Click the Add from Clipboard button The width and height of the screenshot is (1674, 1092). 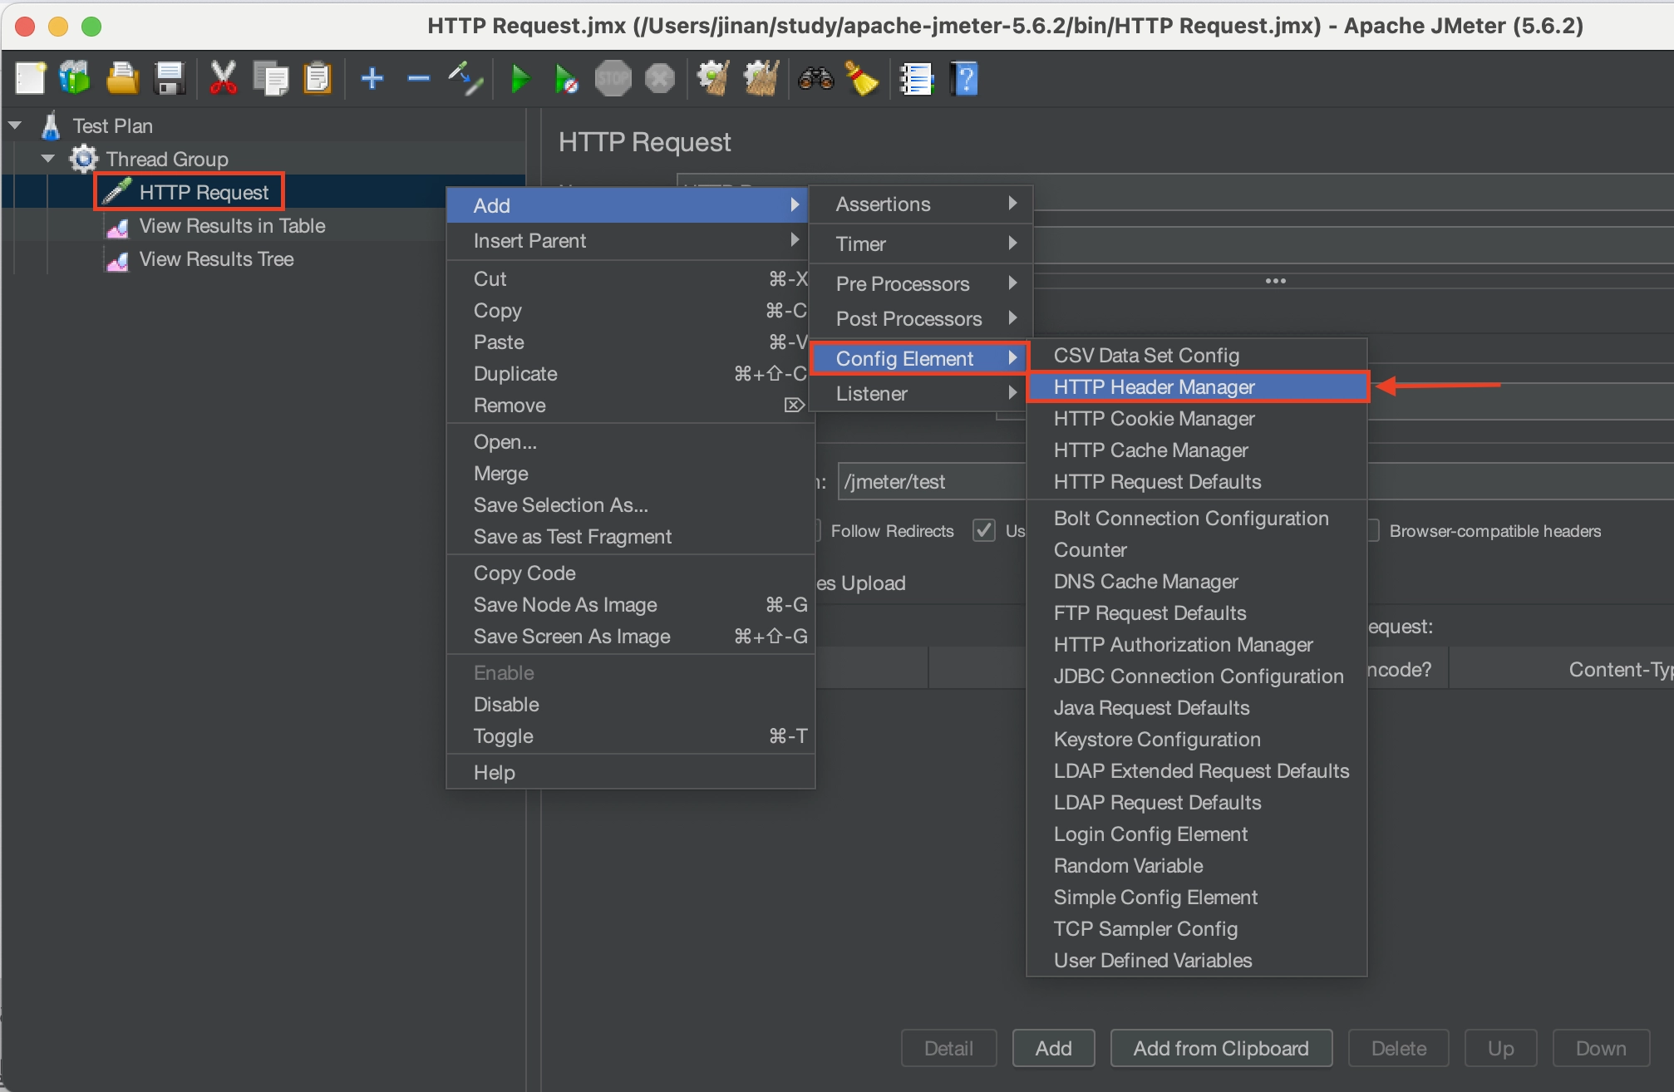tap(1220, 1048)
